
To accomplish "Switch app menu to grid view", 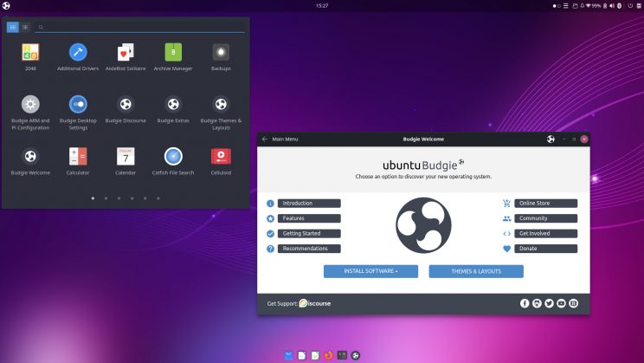I will 13,27.
